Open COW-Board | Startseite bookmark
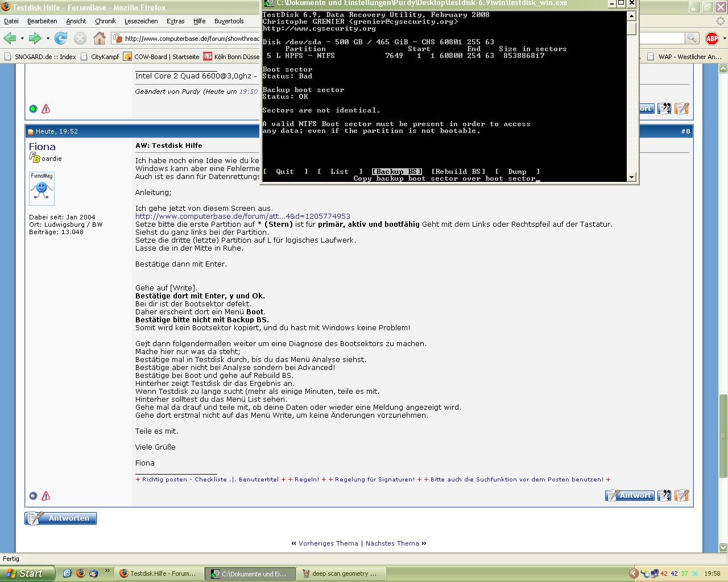 pyautogui.click(x=162, y=57)
